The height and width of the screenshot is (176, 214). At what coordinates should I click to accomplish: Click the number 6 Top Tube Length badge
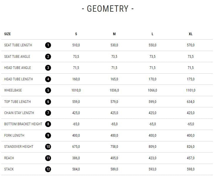48,102
